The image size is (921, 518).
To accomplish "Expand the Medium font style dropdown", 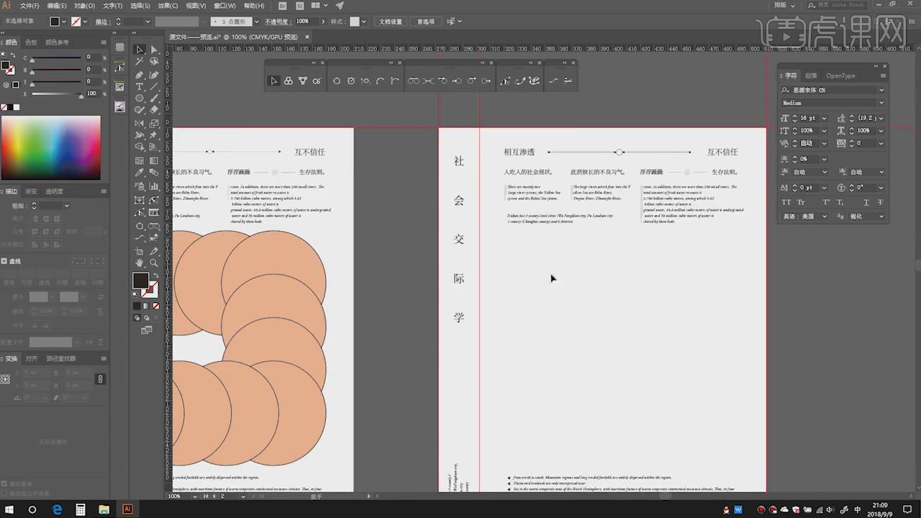I will pos(881,104).
